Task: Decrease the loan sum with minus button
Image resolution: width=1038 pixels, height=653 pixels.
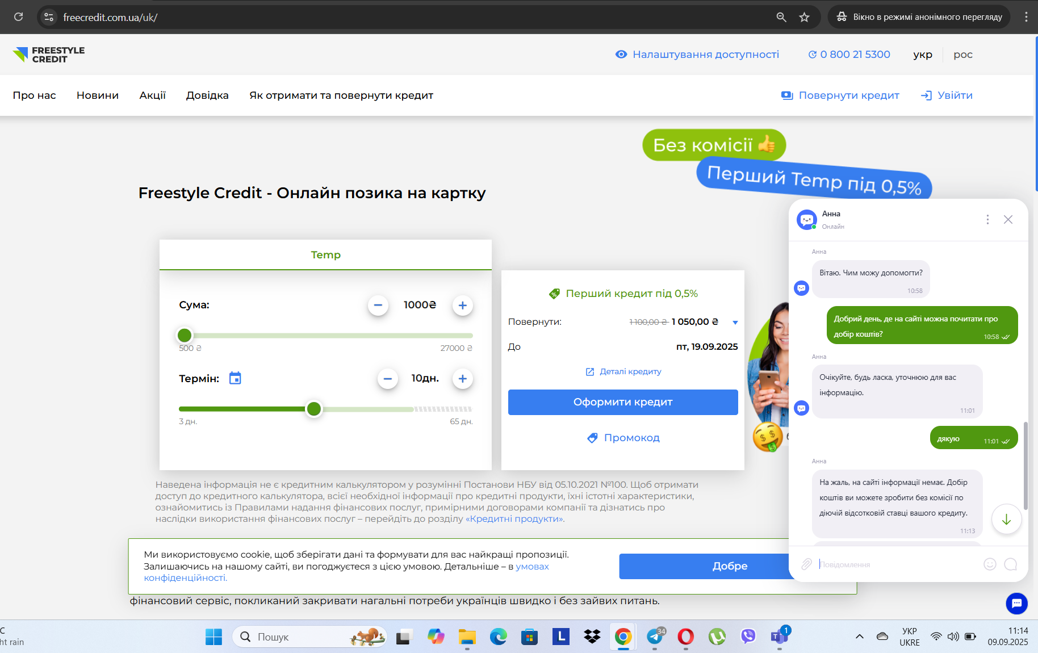Action: pos(378,305)
